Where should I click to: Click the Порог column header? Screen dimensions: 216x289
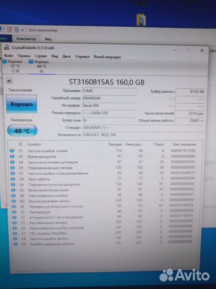pos(159,144)
